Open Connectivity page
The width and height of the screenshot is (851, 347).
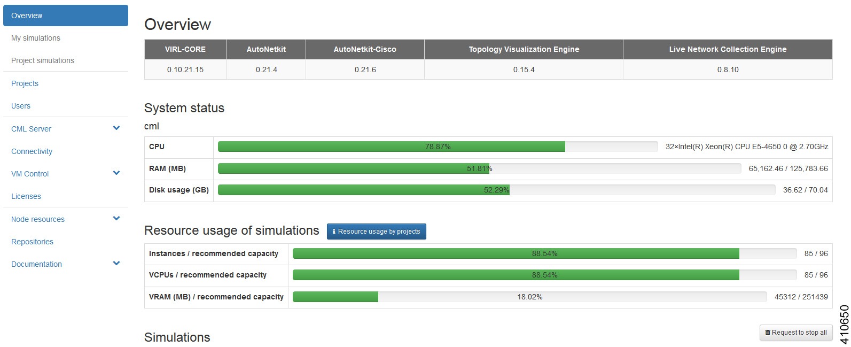coord(32,151)
